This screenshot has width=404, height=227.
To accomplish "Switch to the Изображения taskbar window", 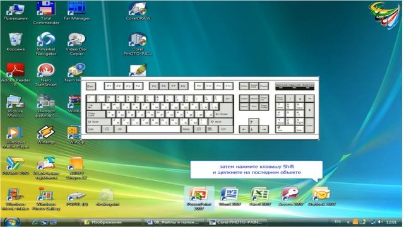I will pyautogui.click(x=111, y=222).
